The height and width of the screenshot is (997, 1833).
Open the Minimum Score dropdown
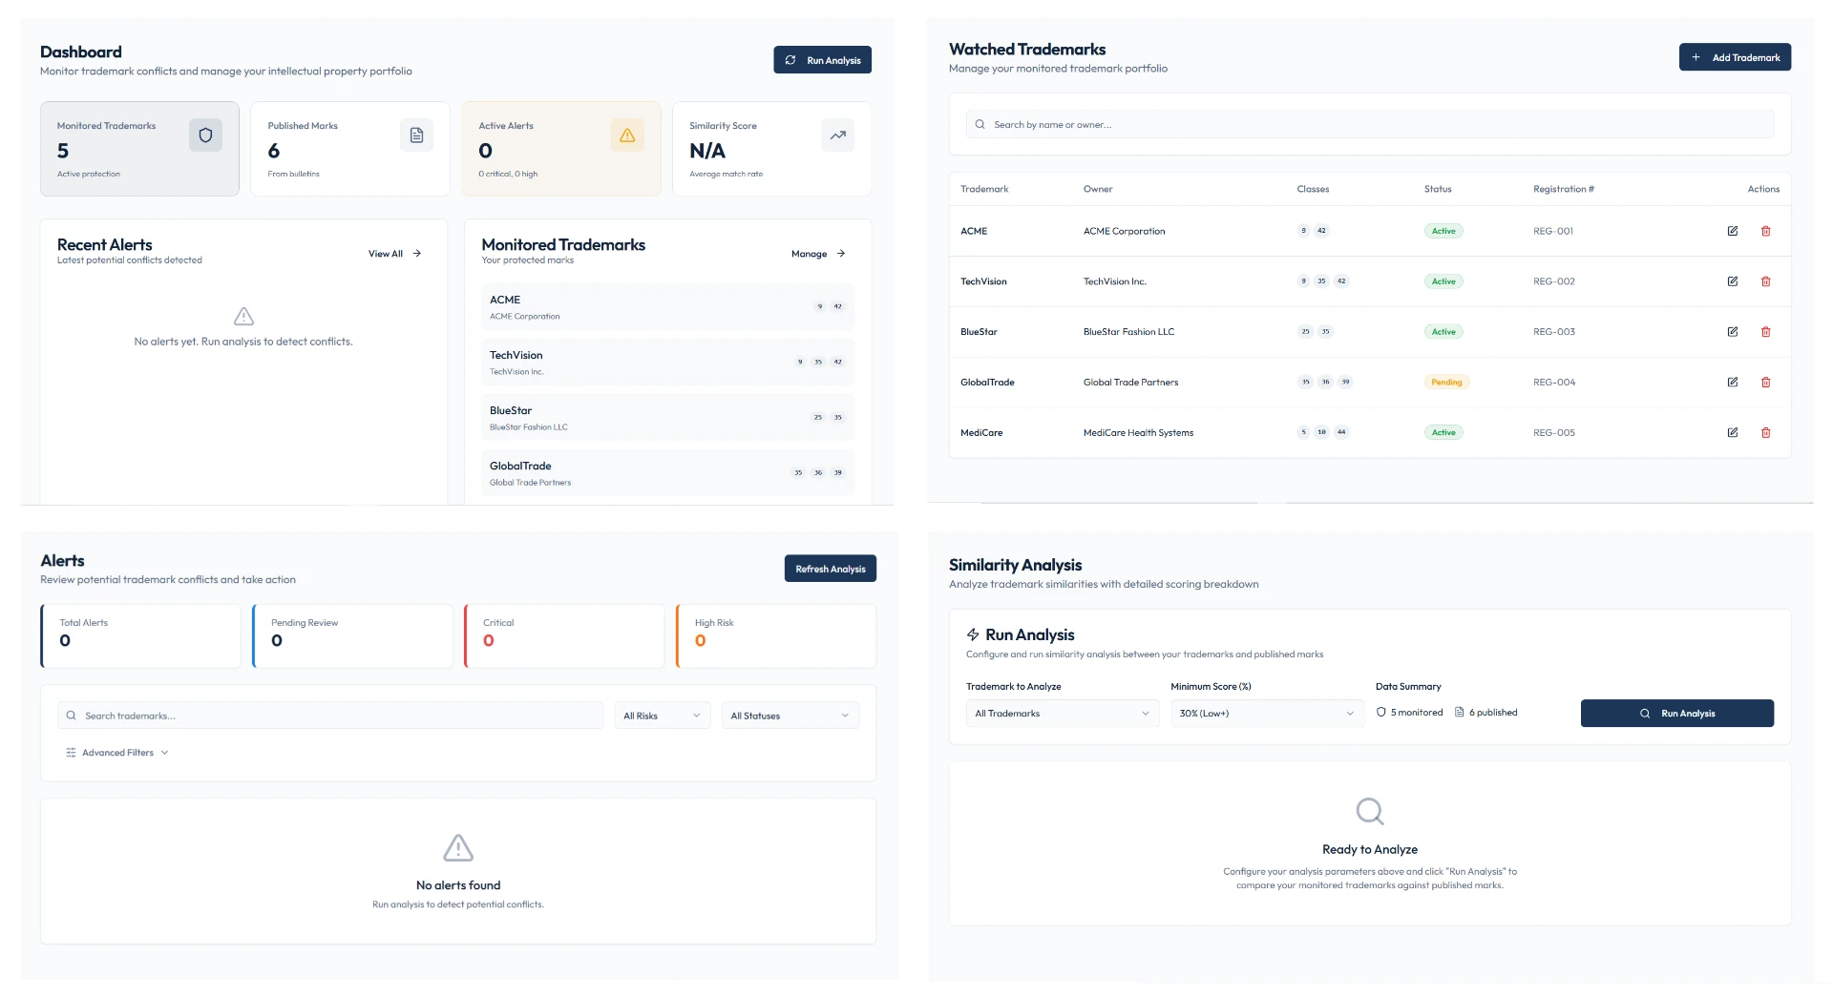[1267, 714]
